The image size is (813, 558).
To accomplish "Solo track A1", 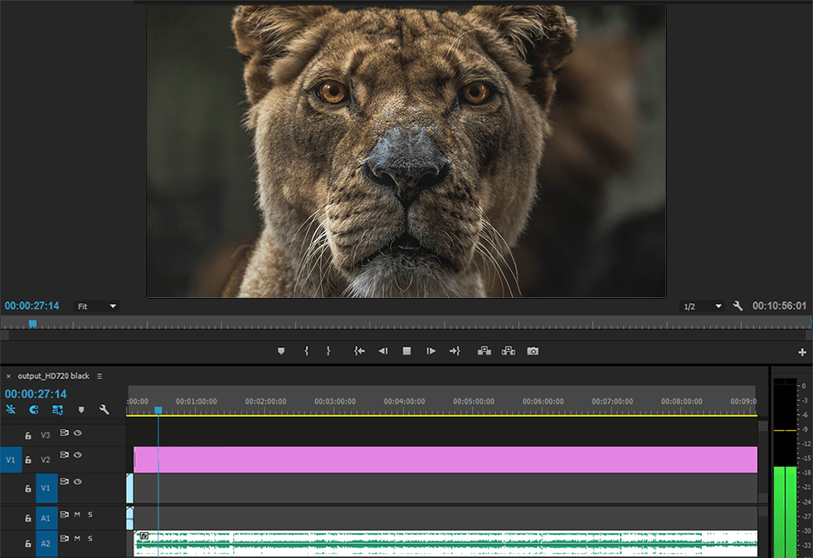I will 90,514.
